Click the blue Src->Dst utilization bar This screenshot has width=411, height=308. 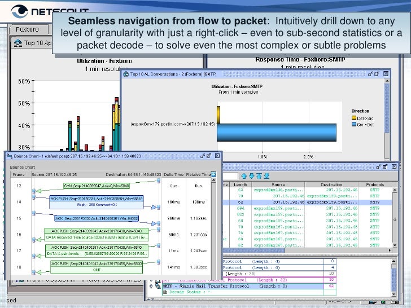[x=277, y=133]
